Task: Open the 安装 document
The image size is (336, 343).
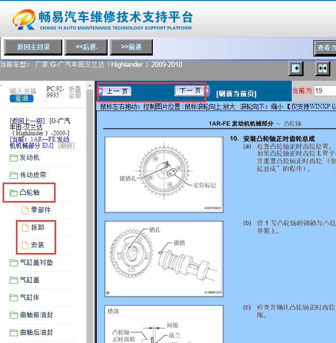Action: (x=38, y=245)
